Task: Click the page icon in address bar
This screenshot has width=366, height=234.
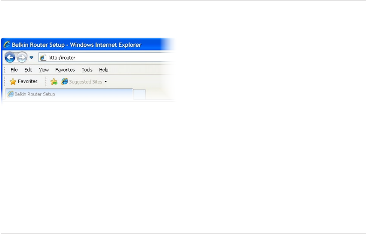Action: [x=43, y=57]
